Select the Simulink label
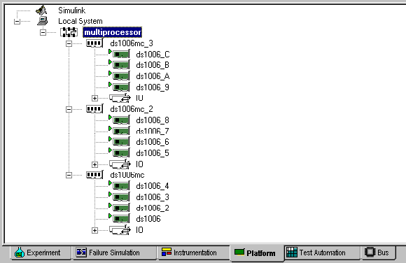The width and height of the screenshot is (406, 263). (71, 10)
